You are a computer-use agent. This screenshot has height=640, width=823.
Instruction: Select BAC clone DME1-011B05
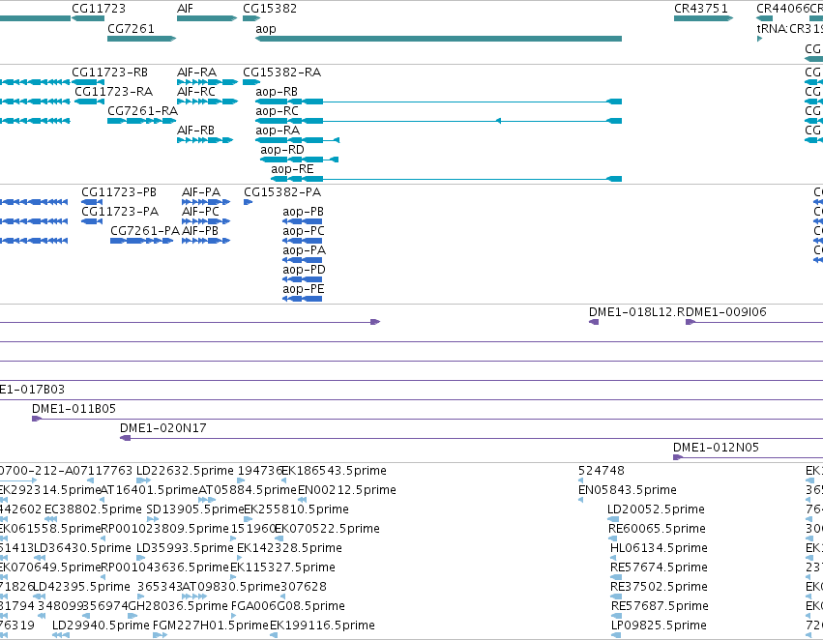427,419
